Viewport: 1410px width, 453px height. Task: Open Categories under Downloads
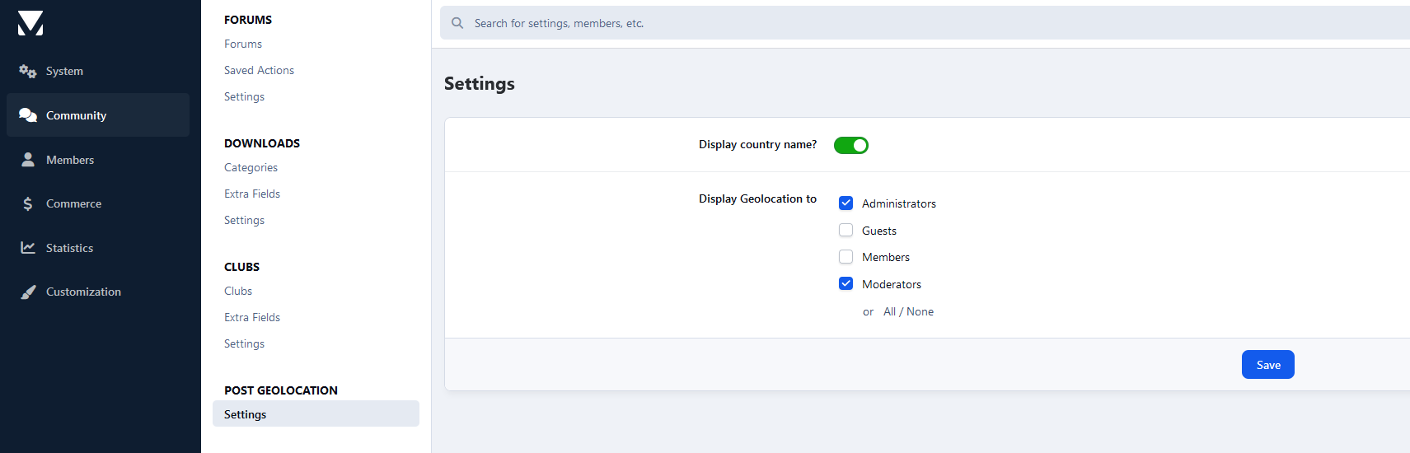[x=251, y=168]
